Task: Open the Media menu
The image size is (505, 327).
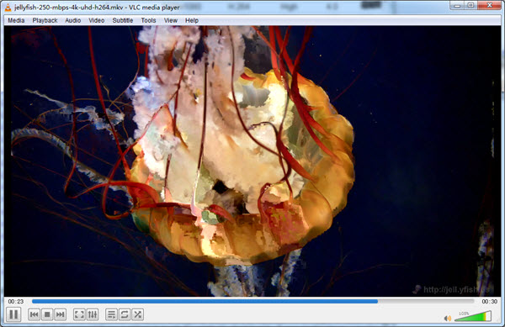Action: (16, 20)
